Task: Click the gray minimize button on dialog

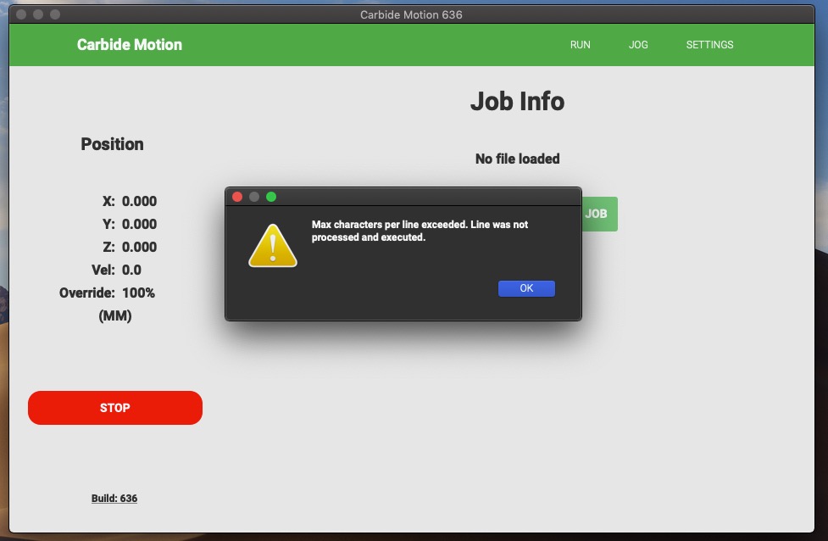Action: [254, 197]
